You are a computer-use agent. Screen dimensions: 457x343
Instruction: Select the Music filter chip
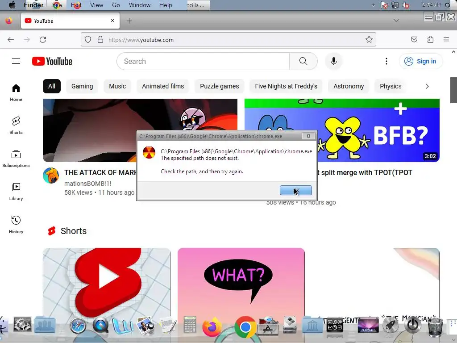pyautogui.click(x=117, y=86)
